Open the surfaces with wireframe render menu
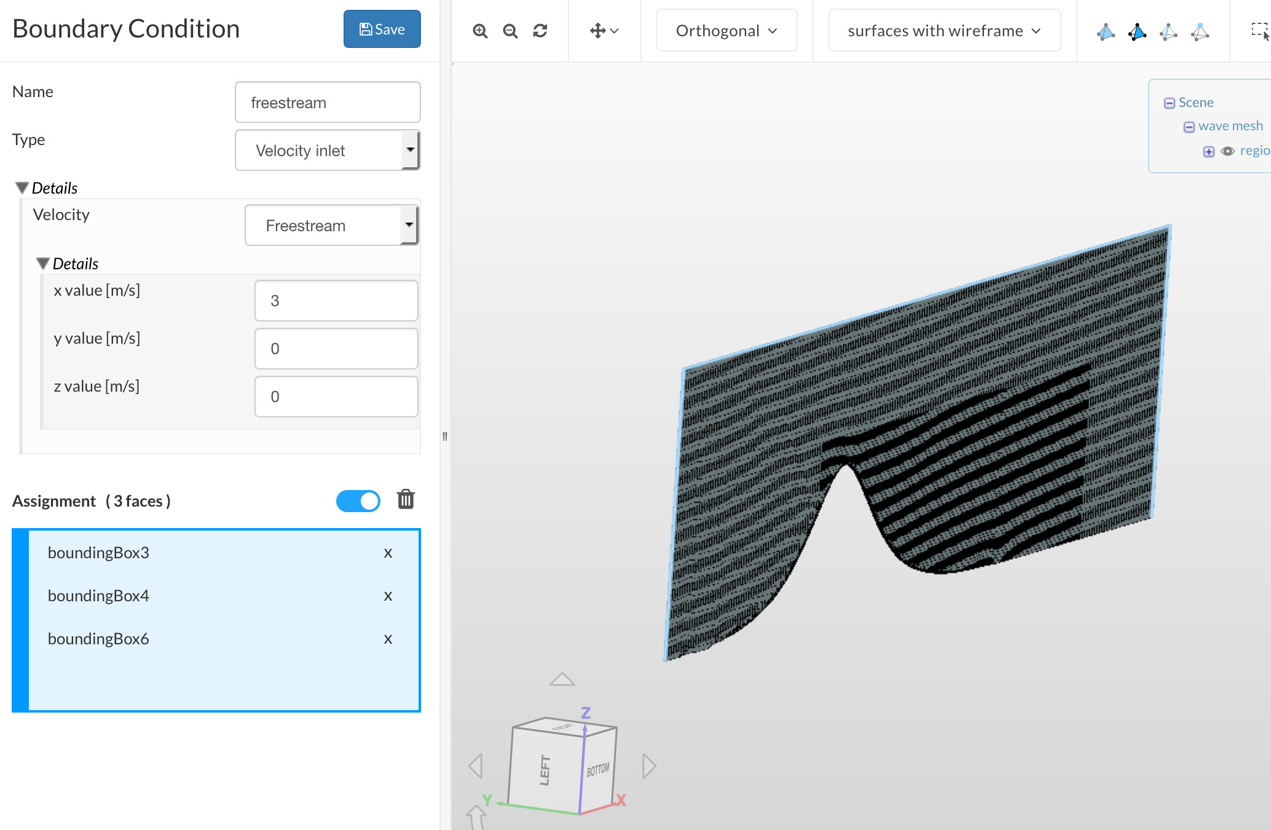 (x=944, y=31)
